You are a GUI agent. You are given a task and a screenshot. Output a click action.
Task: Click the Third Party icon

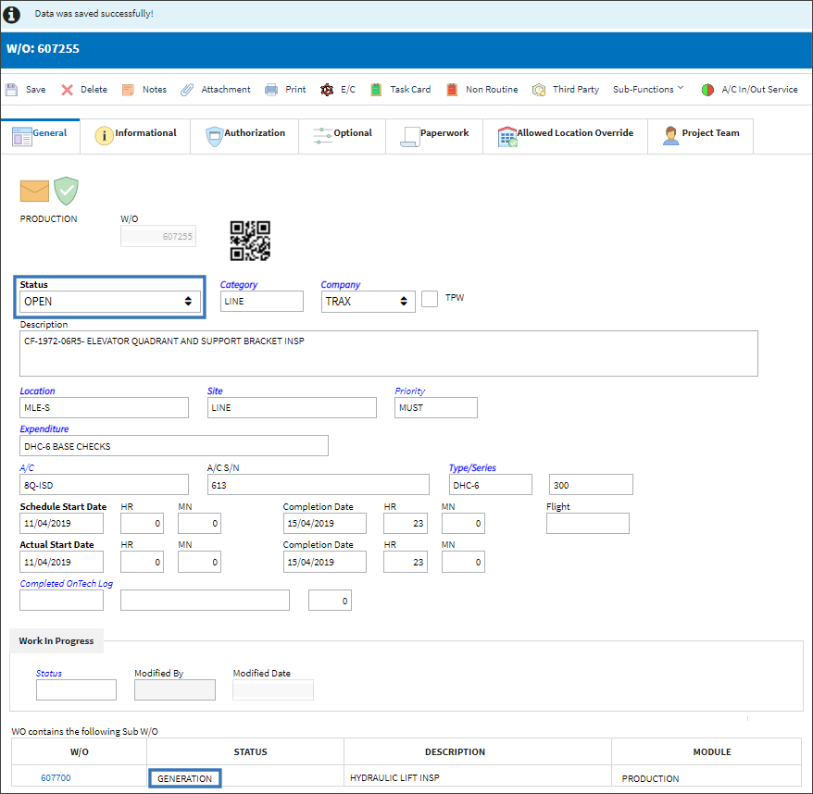pyautogui.click(x=539, y=90)
